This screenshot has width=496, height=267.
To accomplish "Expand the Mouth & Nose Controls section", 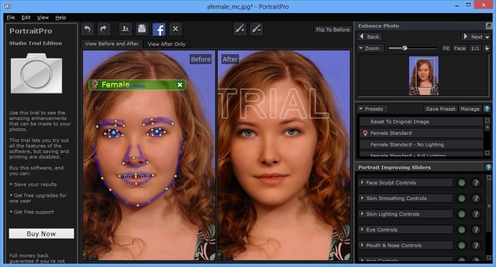I will [x=393, y=245].
